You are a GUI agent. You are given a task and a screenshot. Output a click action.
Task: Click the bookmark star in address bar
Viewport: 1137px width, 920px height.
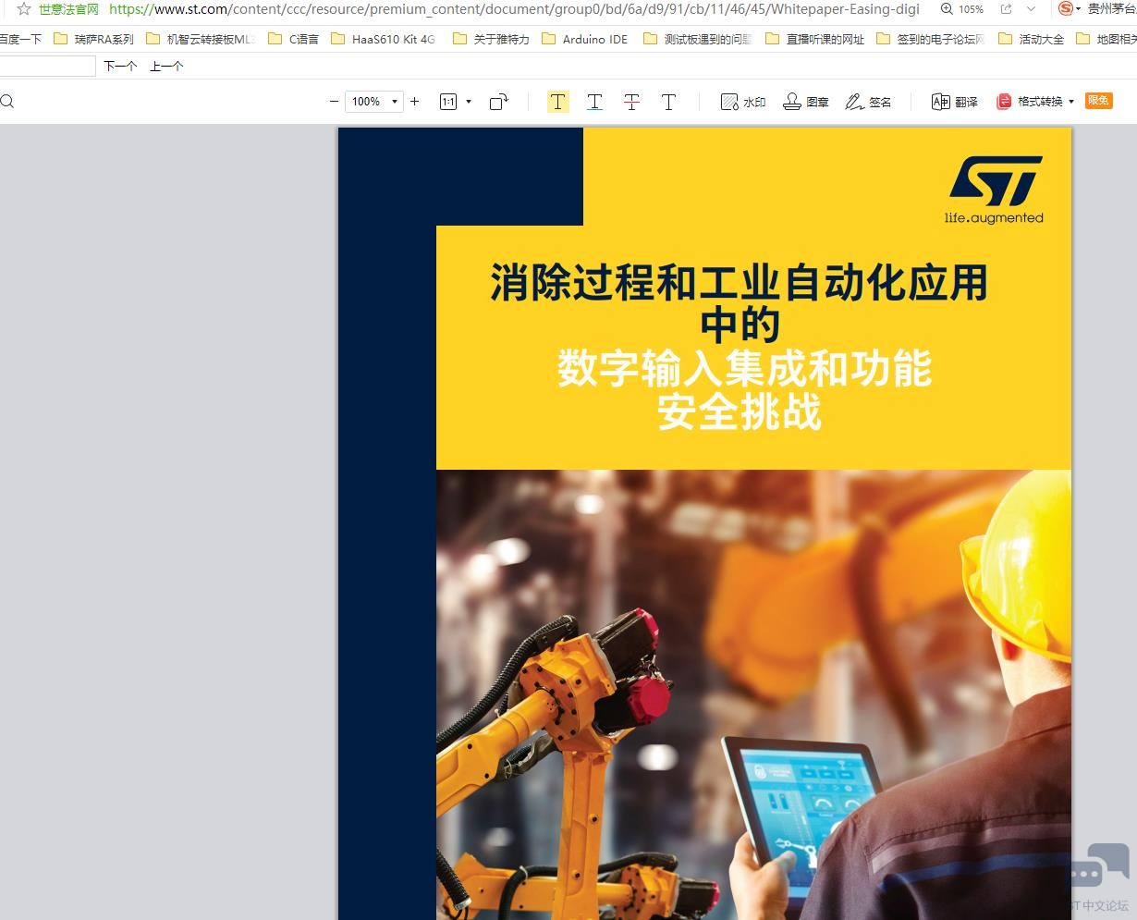tap(24, 9)
